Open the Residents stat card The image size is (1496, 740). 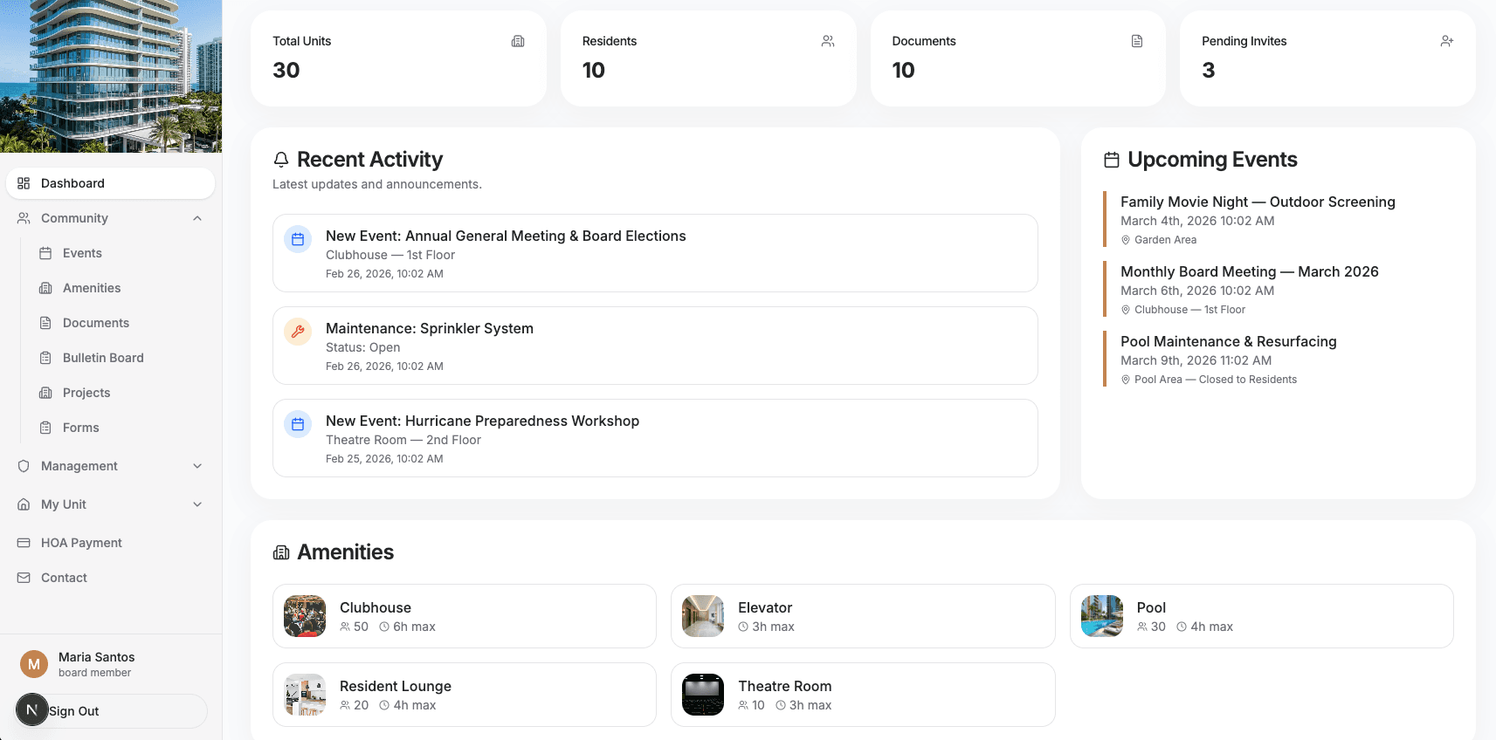coord(708,58)
